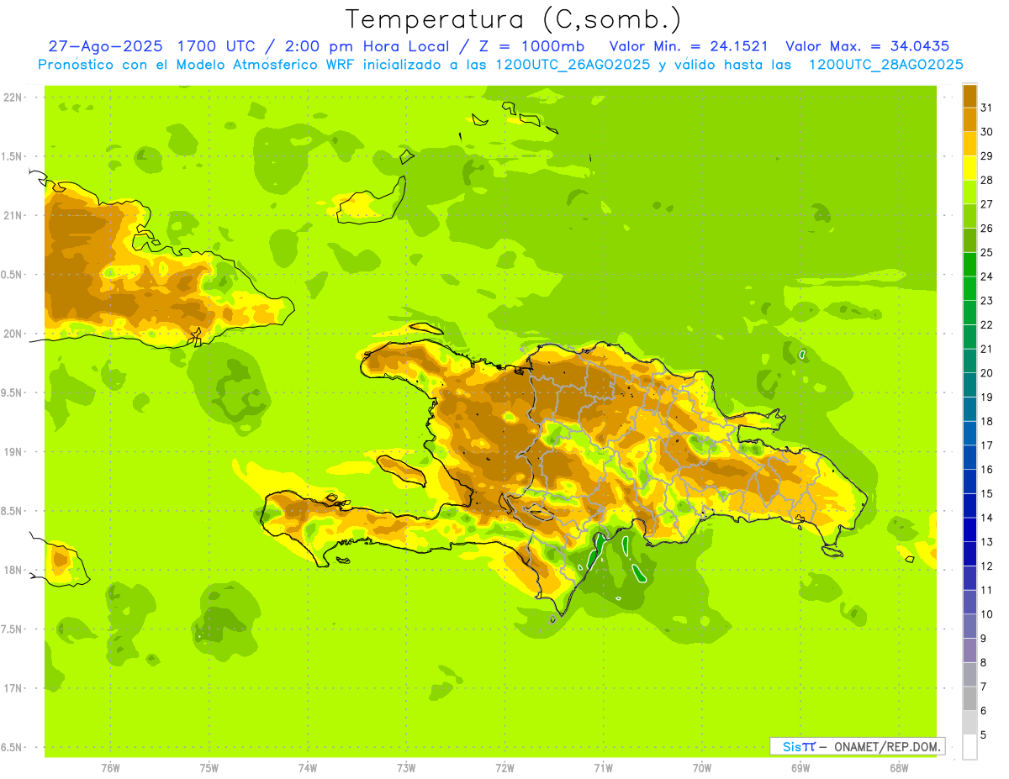1009x779 pixels.
Task: Click the legend label 15
Action: tap(986, 493)
